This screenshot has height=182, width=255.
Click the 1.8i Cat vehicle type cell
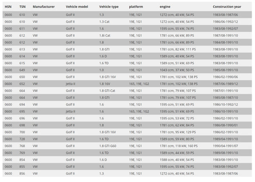tap(105, 35)
